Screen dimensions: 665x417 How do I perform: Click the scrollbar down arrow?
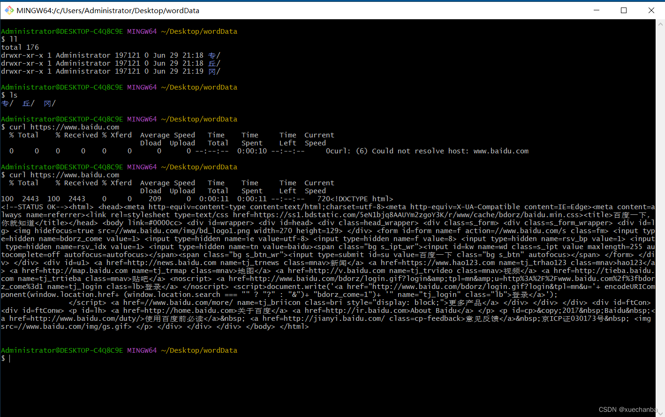(660, 413)
